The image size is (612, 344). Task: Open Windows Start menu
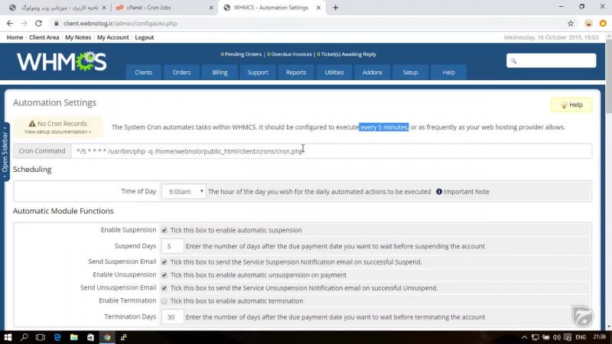click(8, 337)
